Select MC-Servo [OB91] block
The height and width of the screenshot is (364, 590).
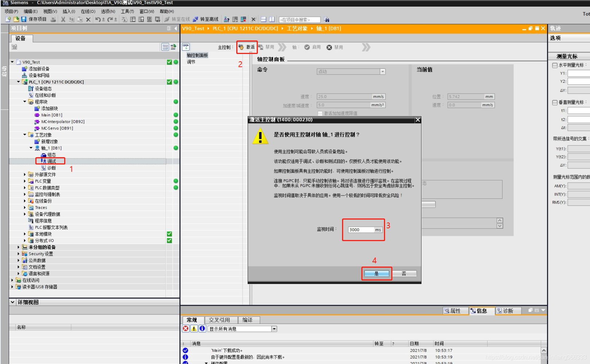[x=57, y=128]
